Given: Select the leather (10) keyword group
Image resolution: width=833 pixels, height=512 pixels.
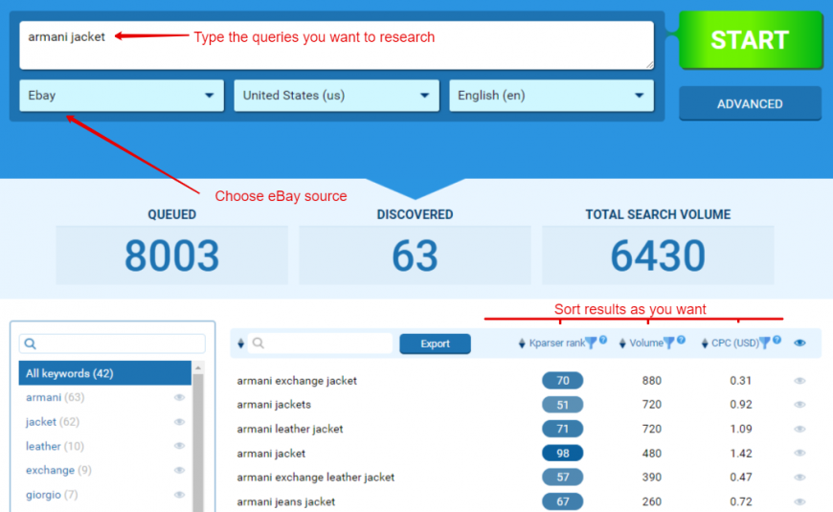Looking at the screenshot, I should tap(55, 446).
